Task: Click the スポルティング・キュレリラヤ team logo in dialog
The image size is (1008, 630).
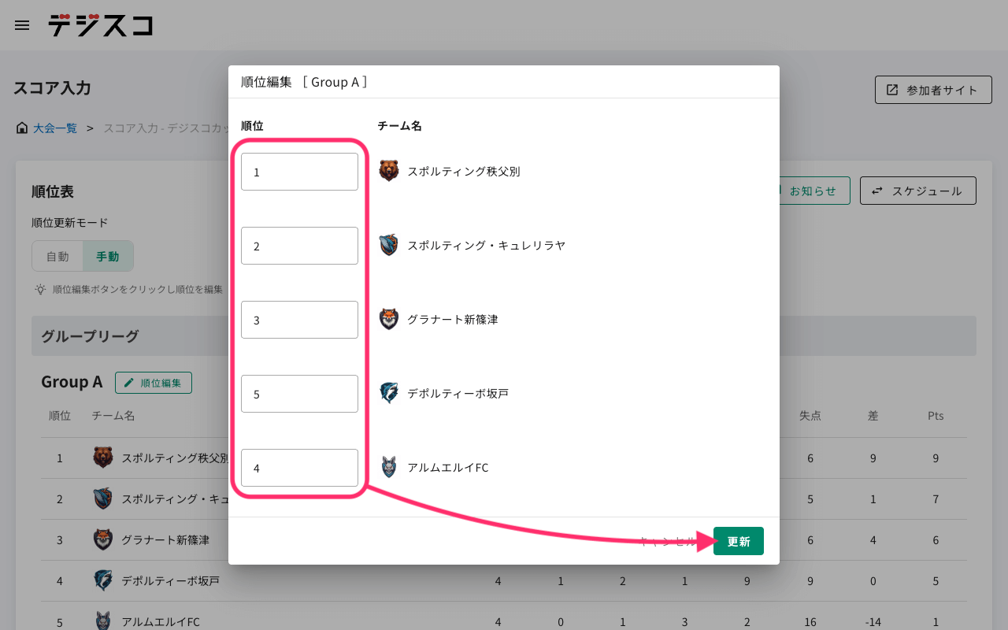Action: coord(389,245)
